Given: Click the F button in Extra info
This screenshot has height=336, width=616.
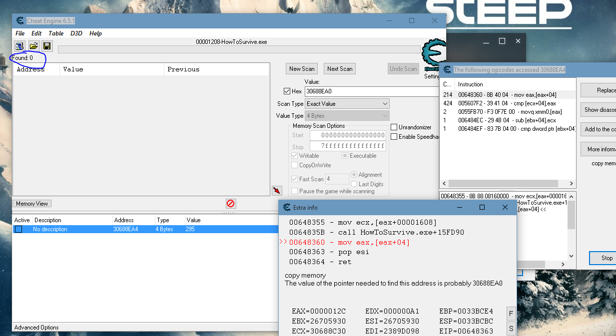Looking at the screenshot, I should [511, 314].
